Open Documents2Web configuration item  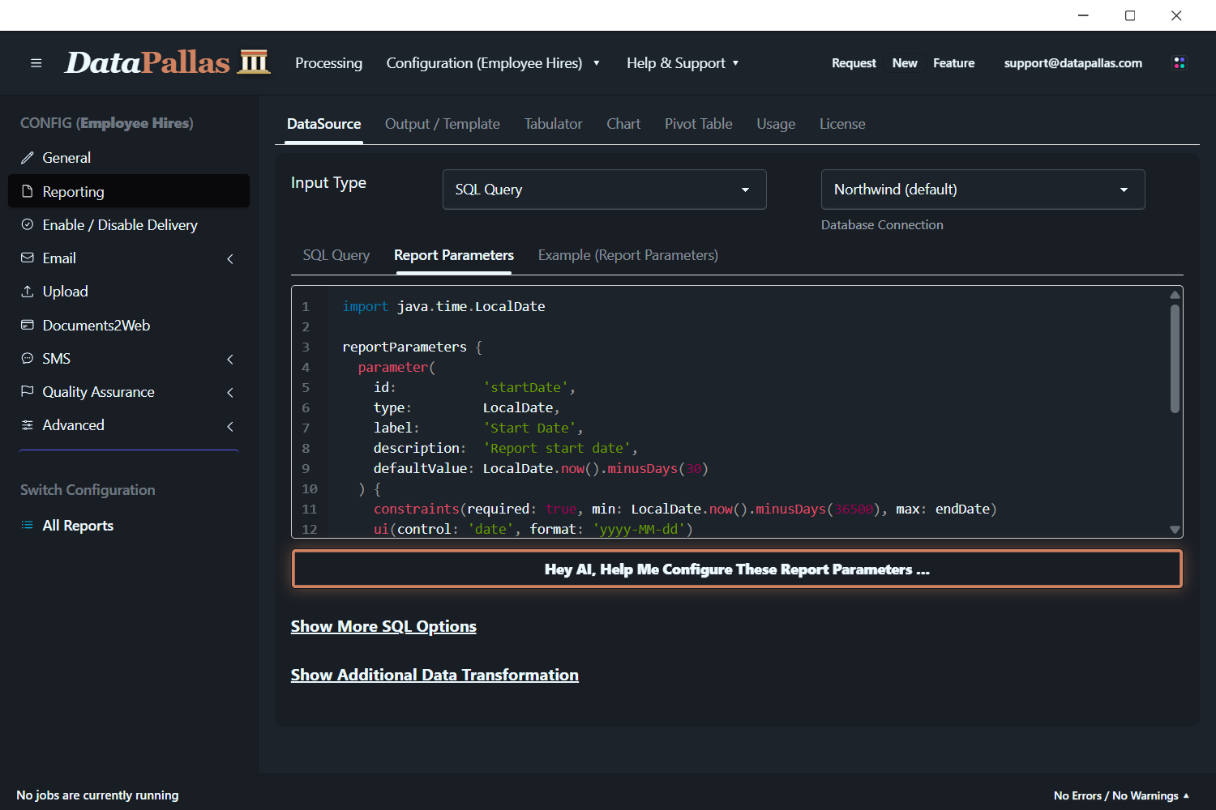[129, 325]
